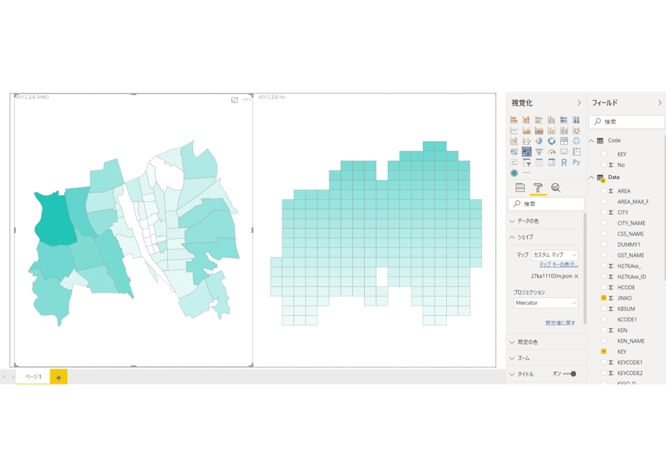
Task: Open the Analytics magnifier pane icon
Action: pyautogui.click(x=556, y=188)
